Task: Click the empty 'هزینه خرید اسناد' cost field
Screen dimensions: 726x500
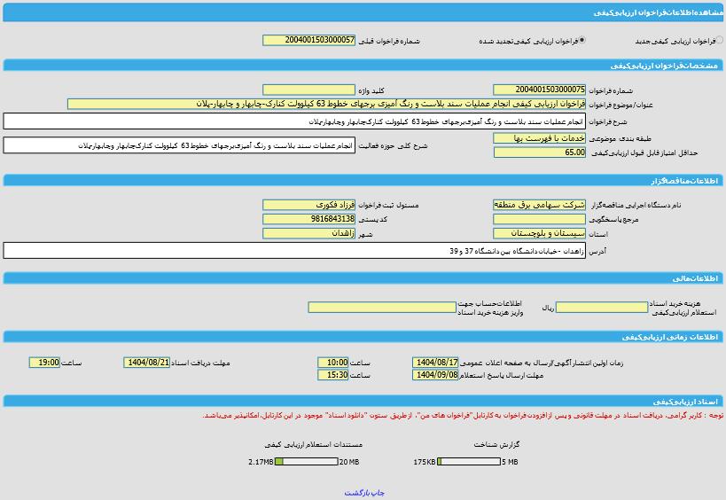Action: pos(601,308)
